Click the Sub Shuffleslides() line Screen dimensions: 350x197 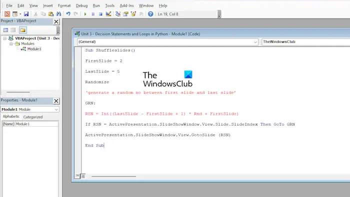coord(110,50)
